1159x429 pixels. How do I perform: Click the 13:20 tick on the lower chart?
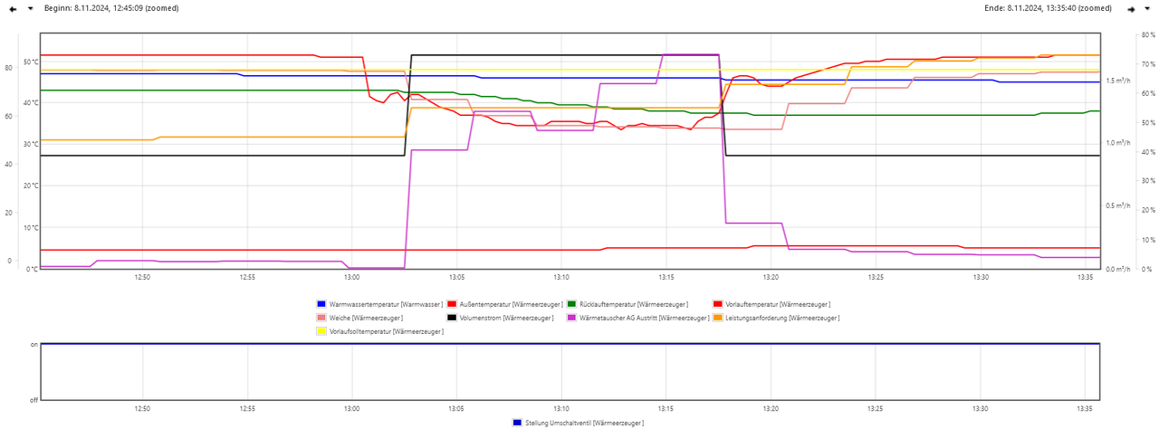[771, 408]
